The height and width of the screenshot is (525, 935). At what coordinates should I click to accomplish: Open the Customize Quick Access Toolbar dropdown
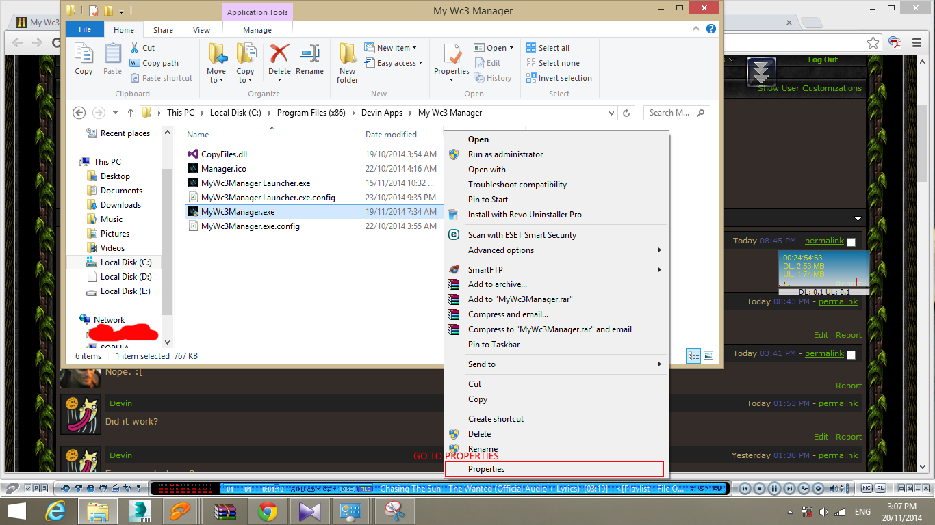coord(122,11)
